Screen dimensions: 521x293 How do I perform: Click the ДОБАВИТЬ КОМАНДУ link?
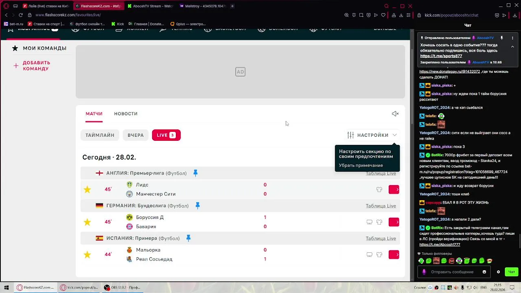pos(36,66)
